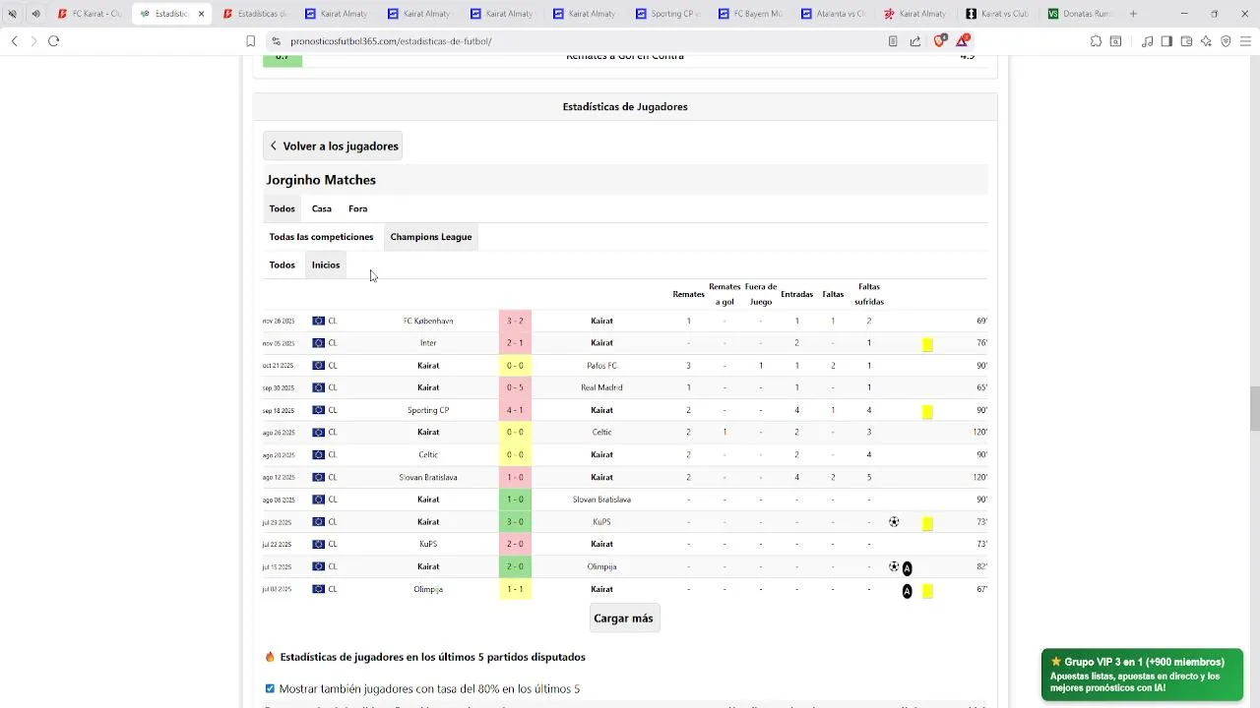Click the 'Remates a gol' column header
This screenshot has width=1260, height=708.
tap(724, 294)
